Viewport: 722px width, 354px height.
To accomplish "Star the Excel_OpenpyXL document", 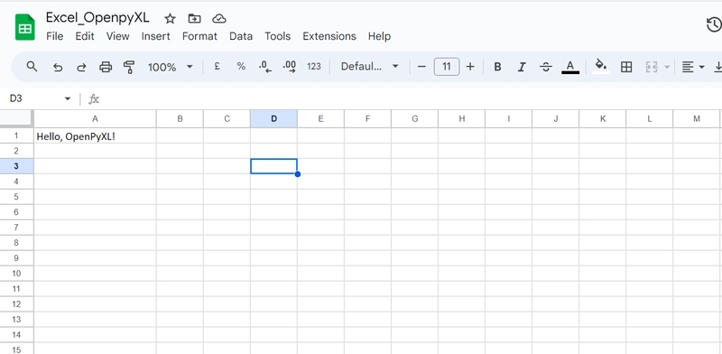I will [x=170, y=19].
